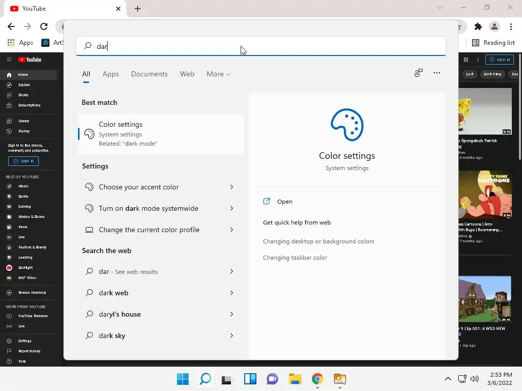Open Chrome three-dot menu

point(511,26)
